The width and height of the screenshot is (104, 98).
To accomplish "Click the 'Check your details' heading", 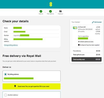I will (16, 21).
